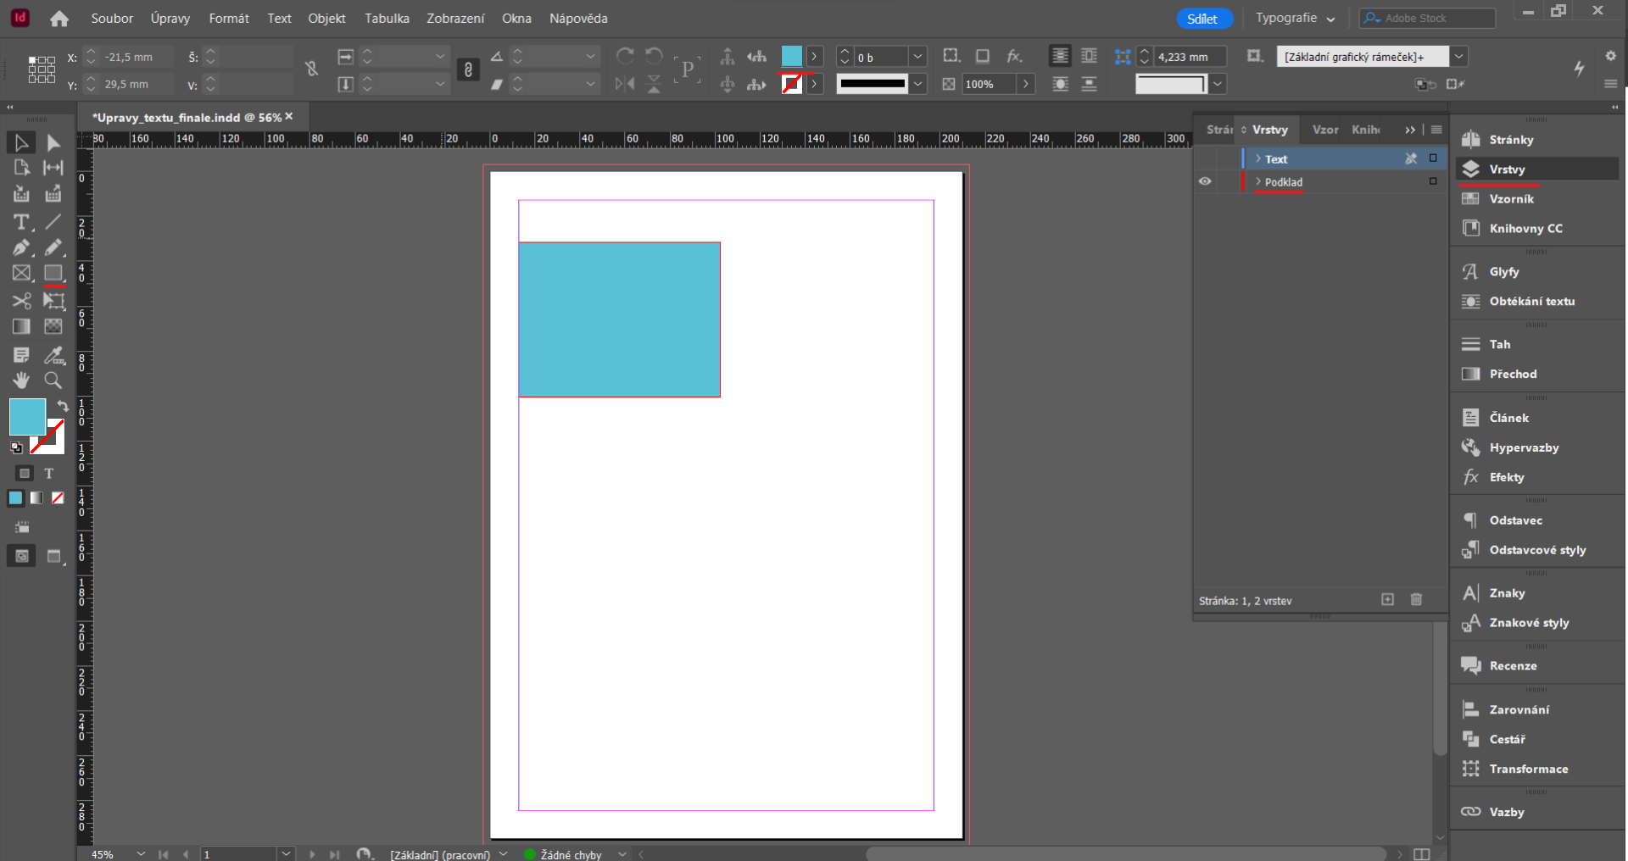Click the cyan fill color swatch

click(x=26, y=416)
